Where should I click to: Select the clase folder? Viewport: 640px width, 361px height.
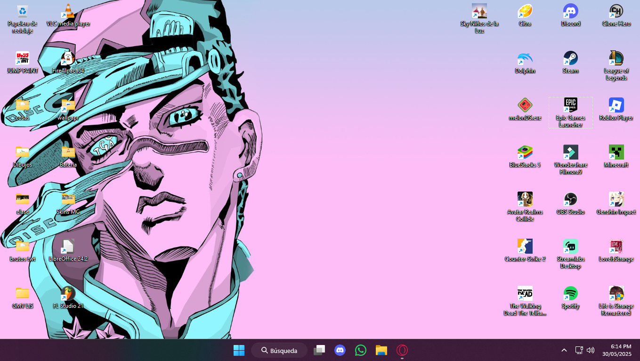pyautogui.click(x=22, y=204)
